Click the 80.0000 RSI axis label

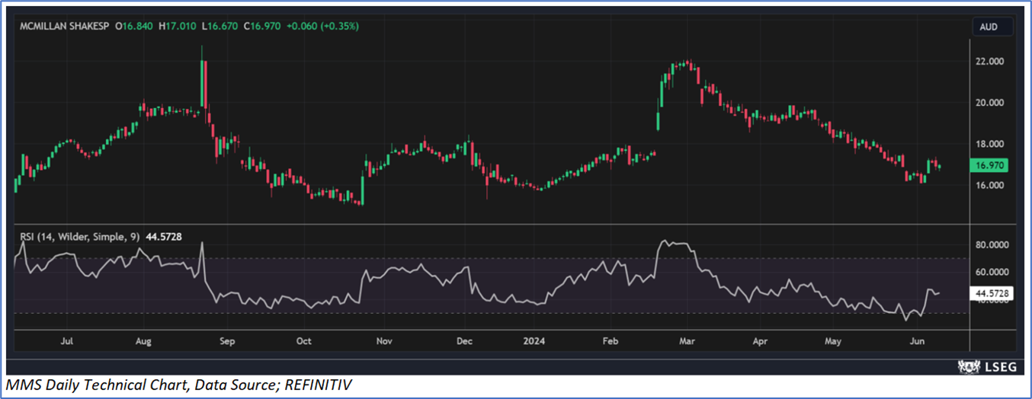[991, 245]
